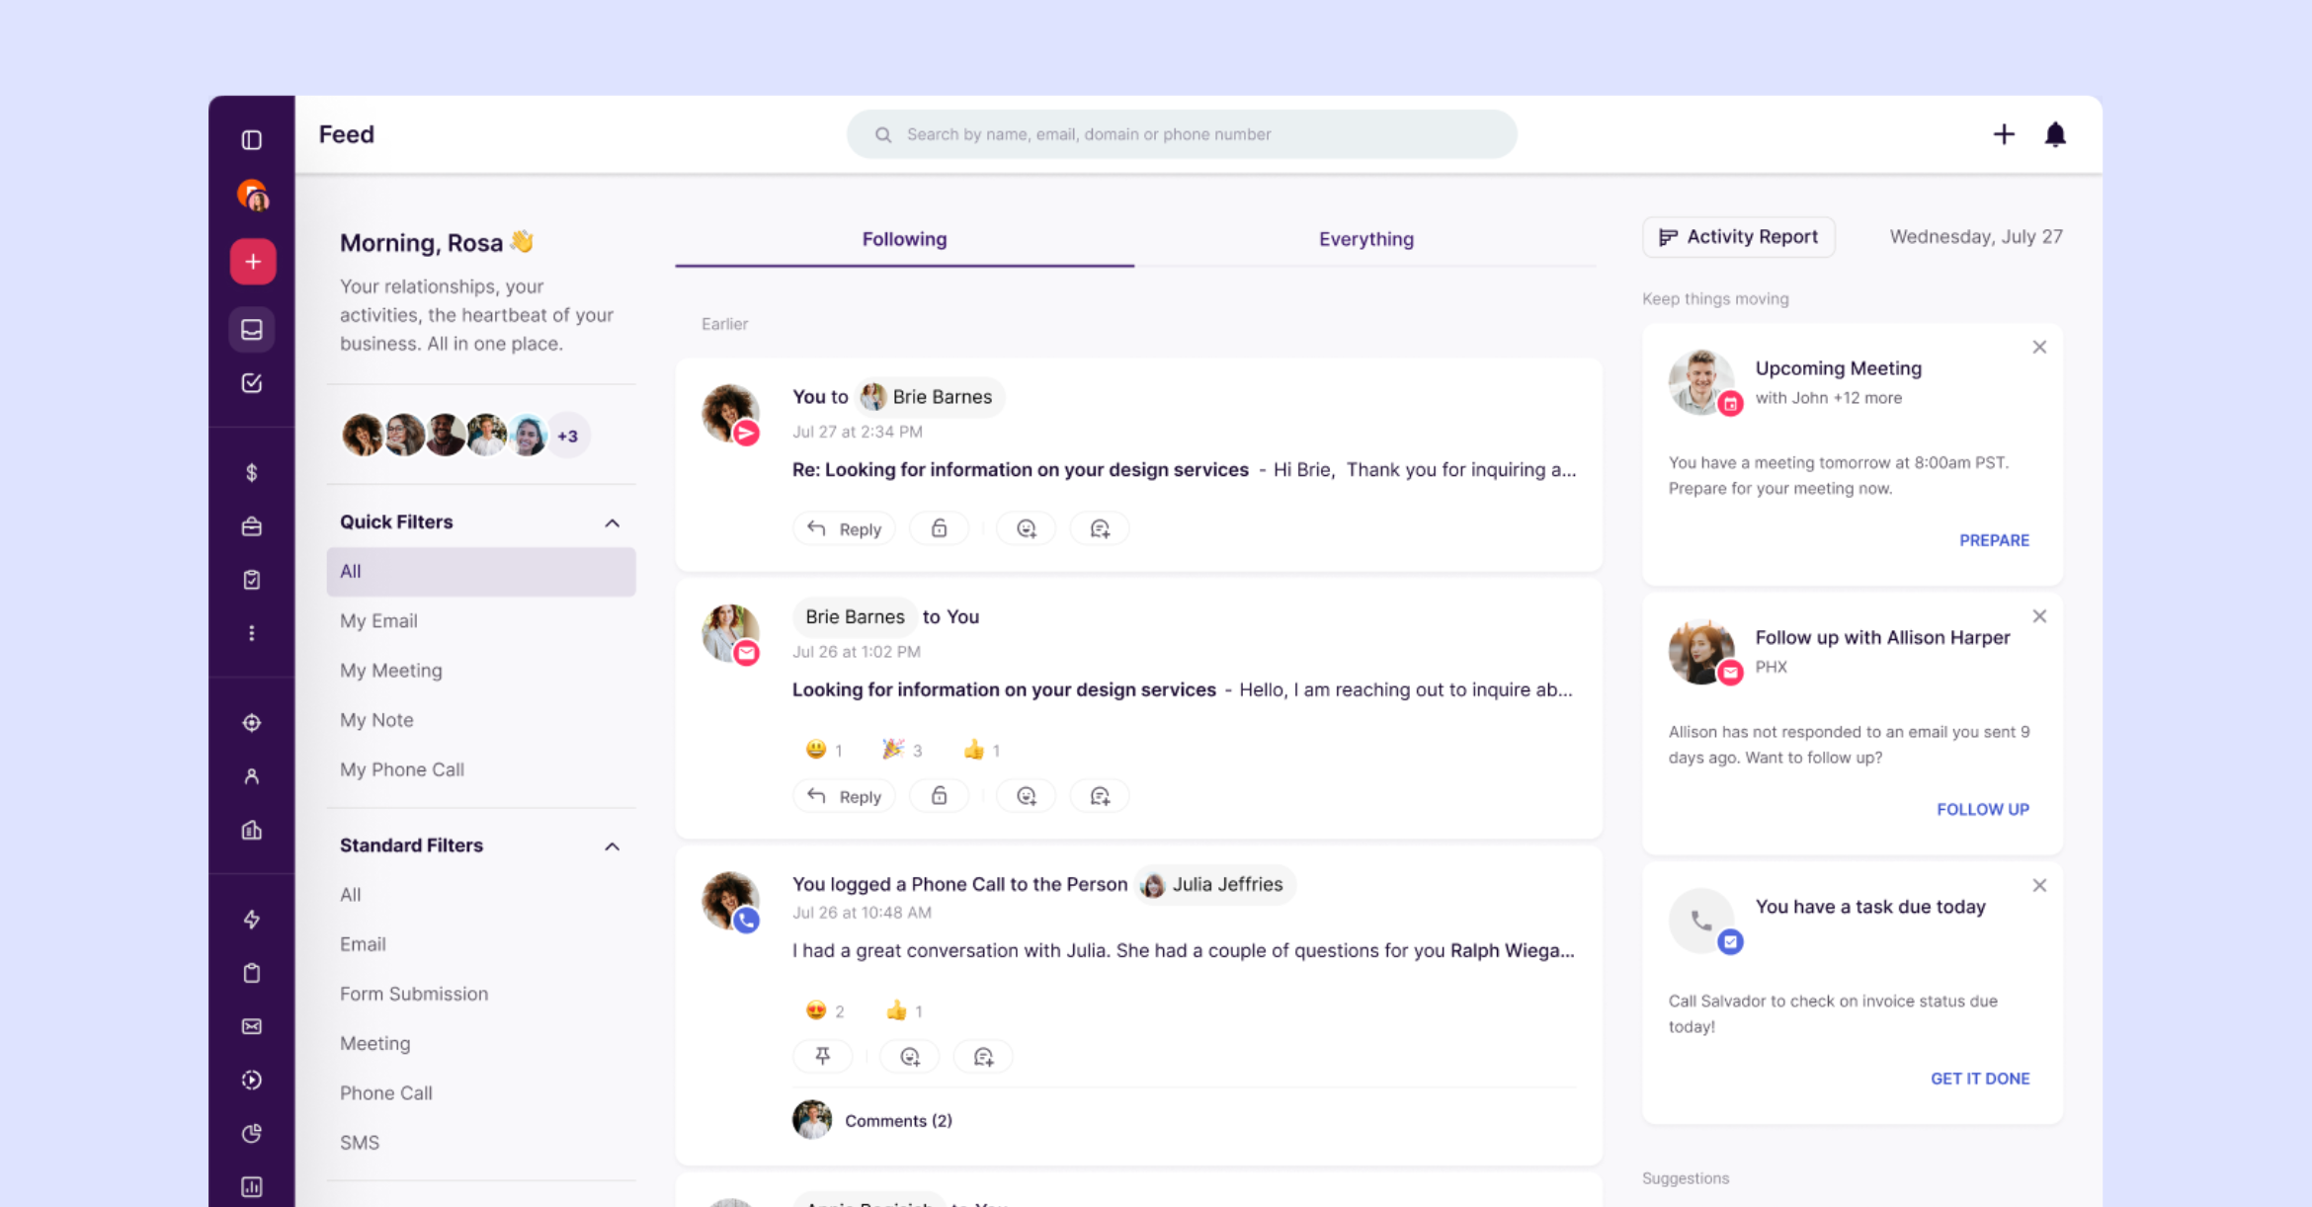
Task: Select All under Quick Filters
Action: pos(481,572)
